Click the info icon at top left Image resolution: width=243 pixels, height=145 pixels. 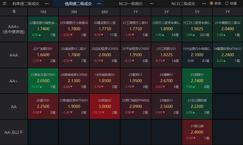click(x=5, y=3)
